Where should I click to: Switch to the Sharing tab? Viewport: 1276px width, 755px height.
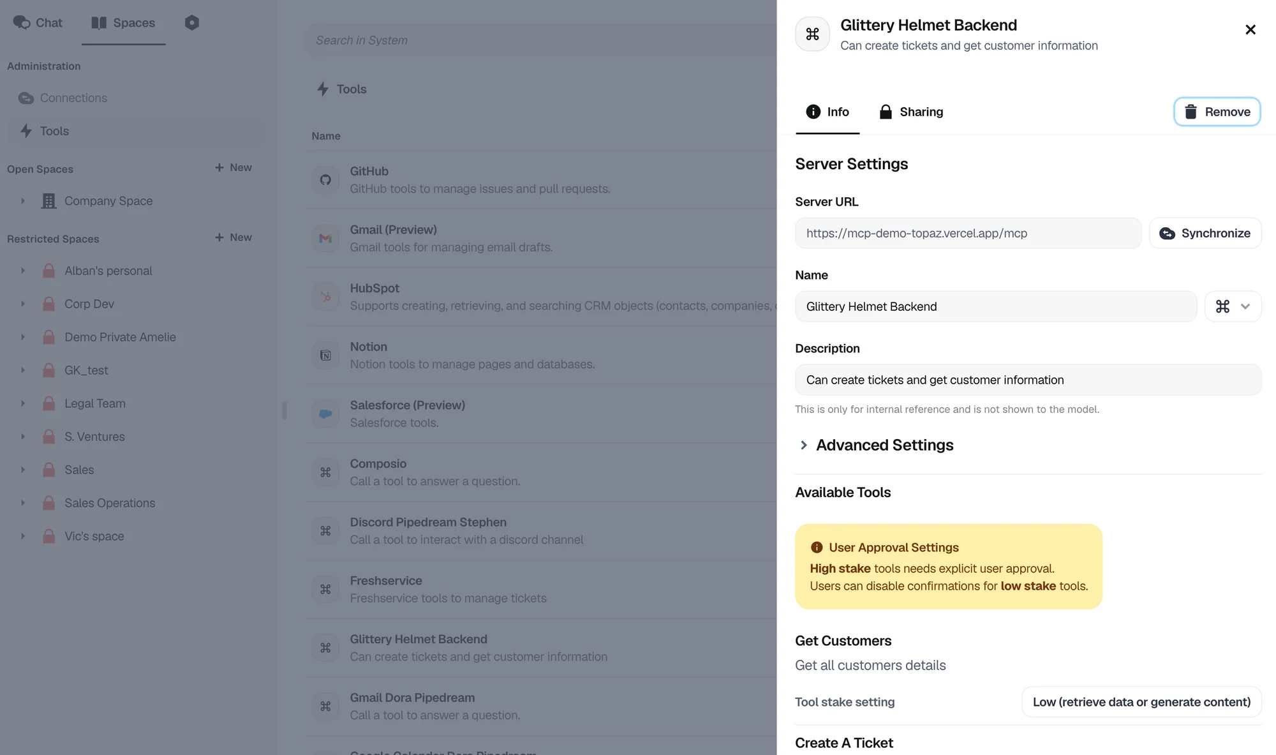tap(911, 112)
